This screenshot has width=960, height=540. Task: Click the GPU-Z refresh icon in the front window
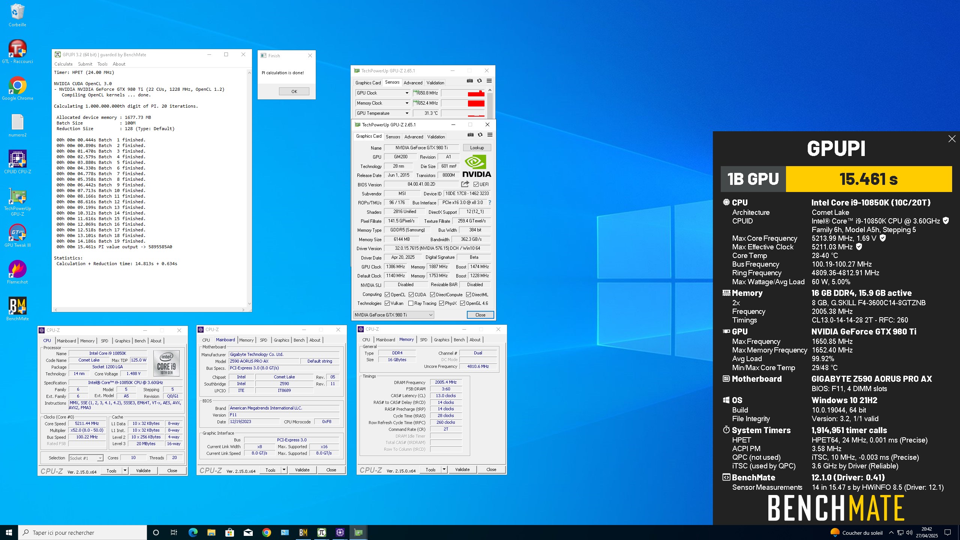tap(480, 135)
